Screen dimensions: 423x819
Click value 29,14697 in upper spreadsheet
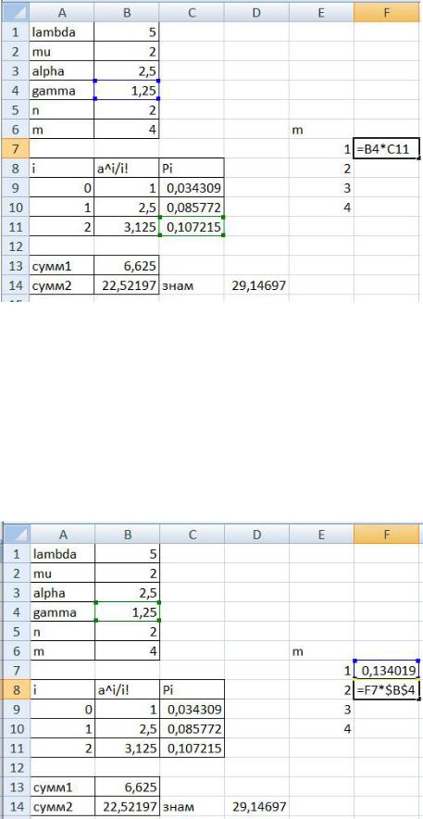click(256, 285)
